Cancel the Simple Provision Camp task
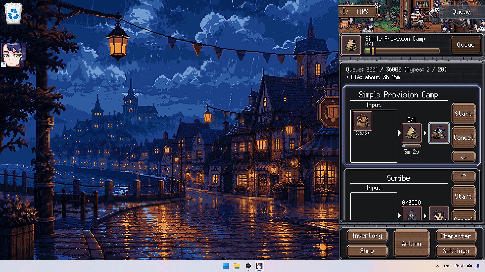Screen dimensions: 485x272 464,138
